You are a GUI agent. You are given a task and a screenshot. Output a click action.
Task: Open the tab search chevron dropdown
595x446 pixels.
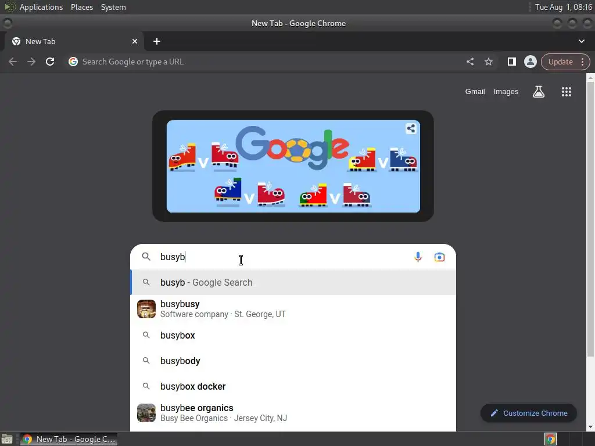[581, 41]
